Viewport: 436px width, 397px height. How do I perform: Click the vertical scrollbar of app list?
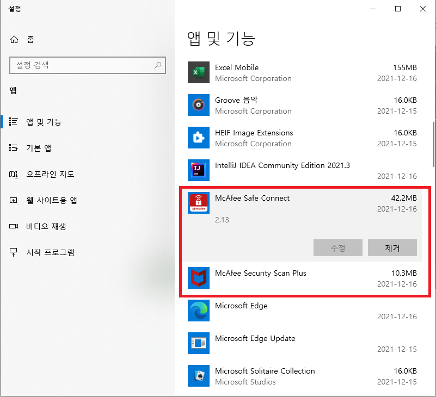coord(433,144)
